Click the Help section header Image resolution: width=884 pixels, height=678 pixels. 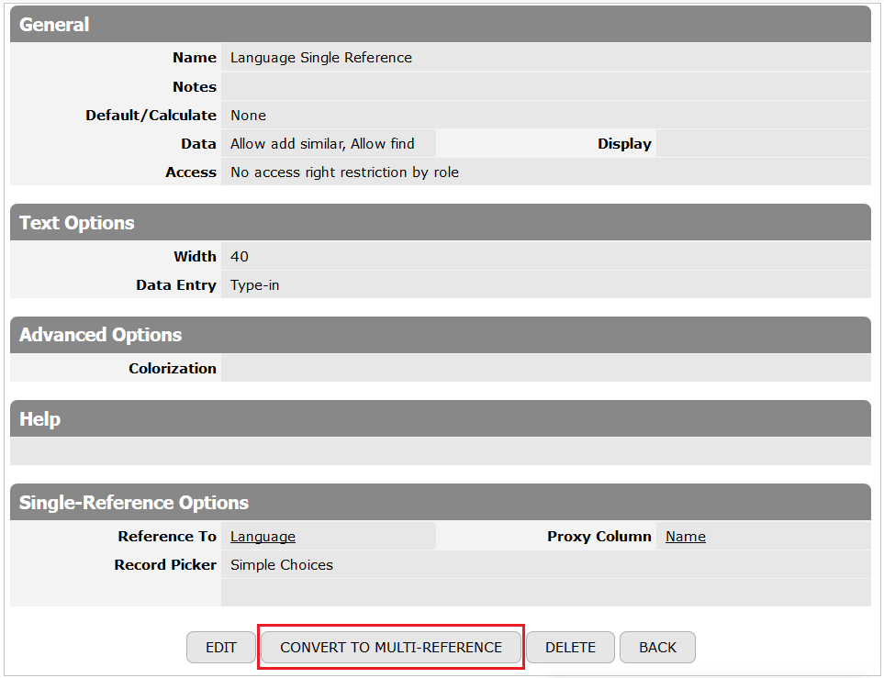click(441, 418)
